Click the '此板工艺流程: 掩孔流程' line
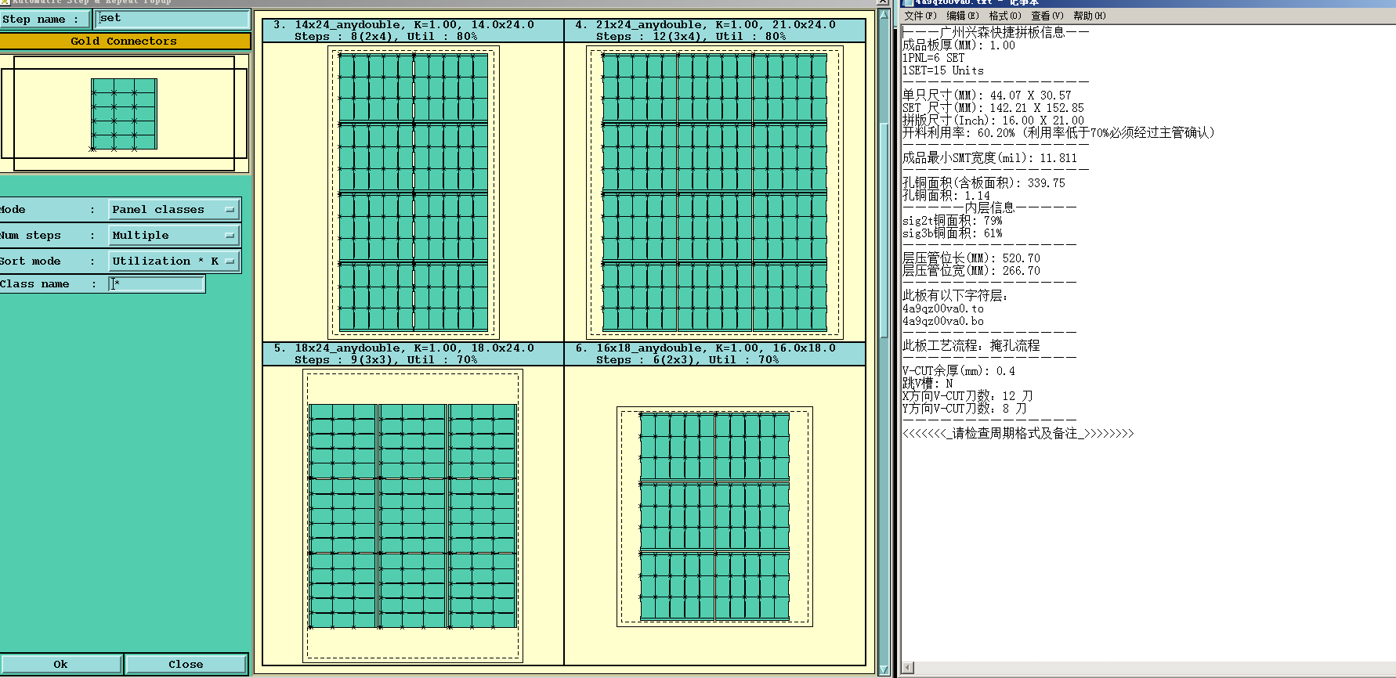Viewport: 1396px width, 678px height. click(971, 346)
